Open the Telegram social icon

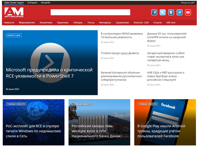click(180, 12)
